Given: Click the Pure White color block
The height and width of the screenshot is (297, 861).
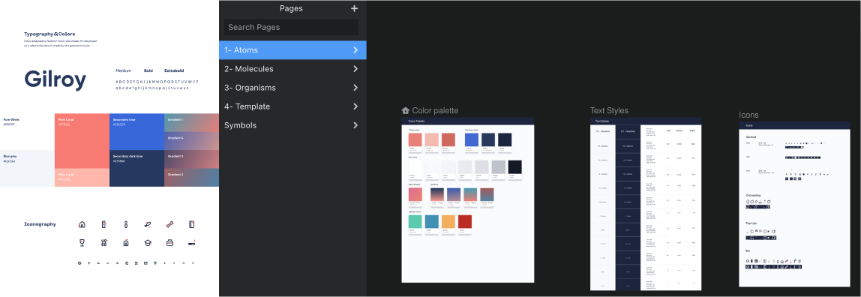Looking at the screenshot, I should pyautogui.click(x=27, y=132).
